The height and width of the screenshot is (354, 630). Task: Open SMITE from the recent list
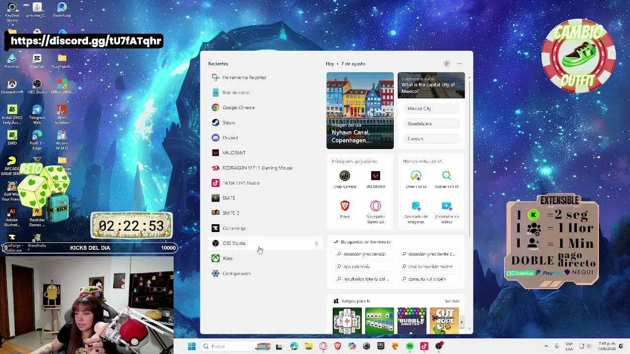pos(266,198)
